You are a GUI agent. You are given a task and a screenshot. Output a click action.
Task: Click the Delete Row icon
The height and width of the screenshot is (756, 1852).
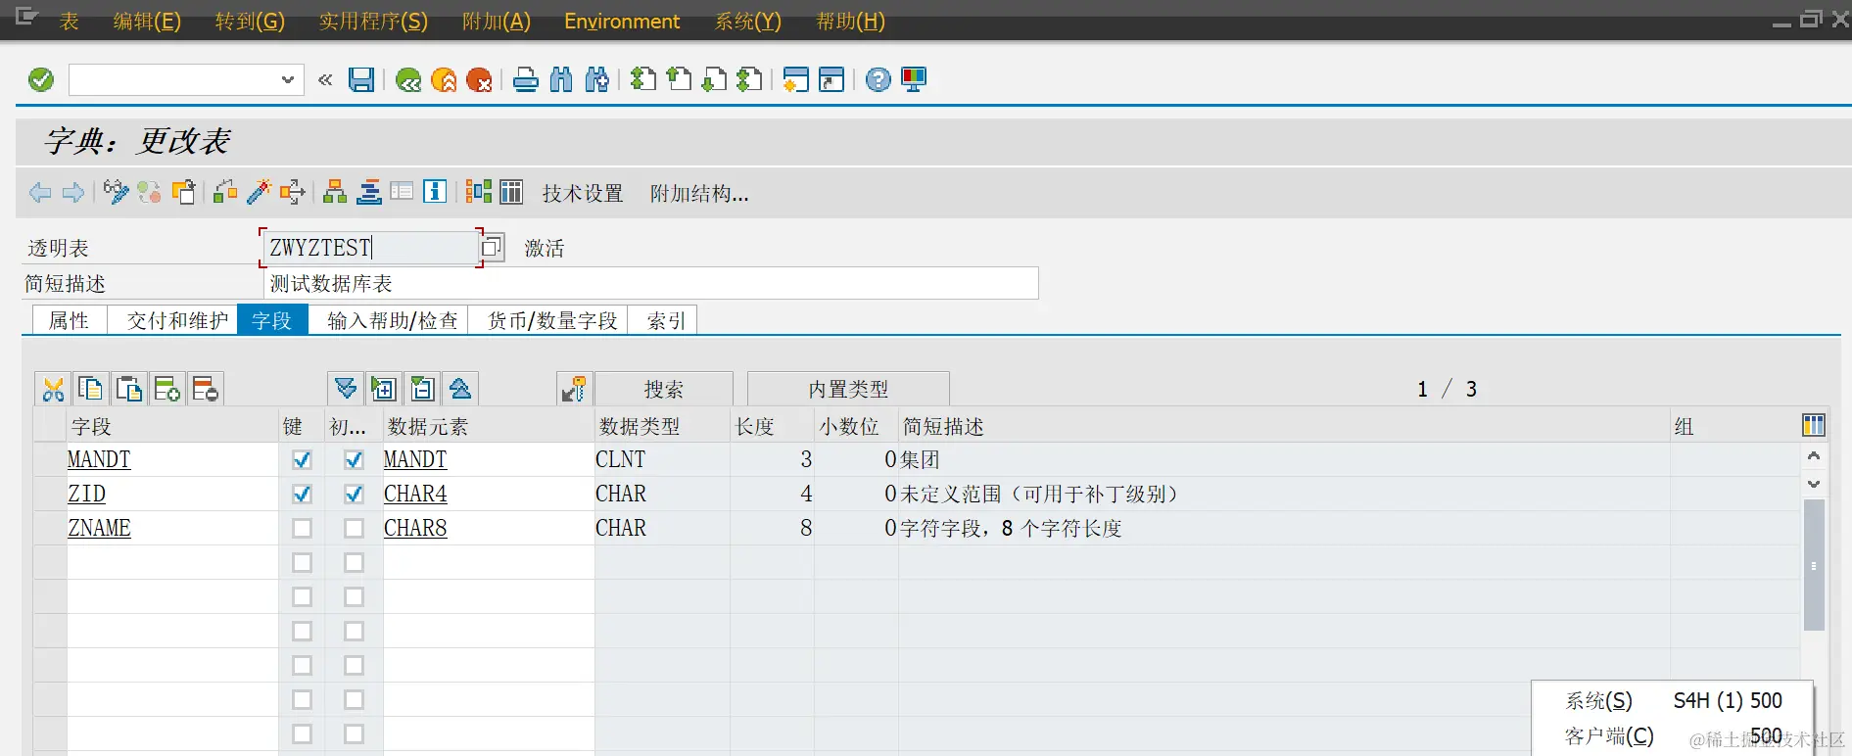click(206, 389)
